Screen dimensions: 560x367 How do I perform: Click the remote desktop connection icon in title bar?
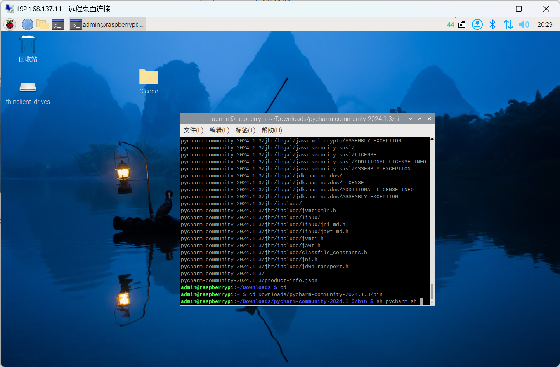(10, 9)
